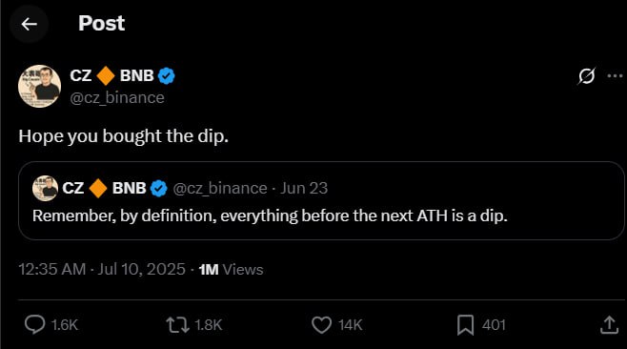
Task: Open CZ's large profile avatar
Action: (40, 86)
